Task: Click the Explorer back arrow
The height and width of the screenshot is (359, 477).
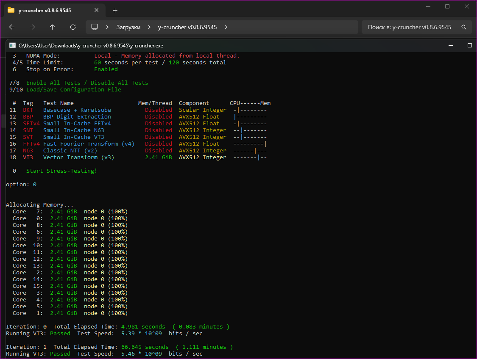Action: coord(12,27)
